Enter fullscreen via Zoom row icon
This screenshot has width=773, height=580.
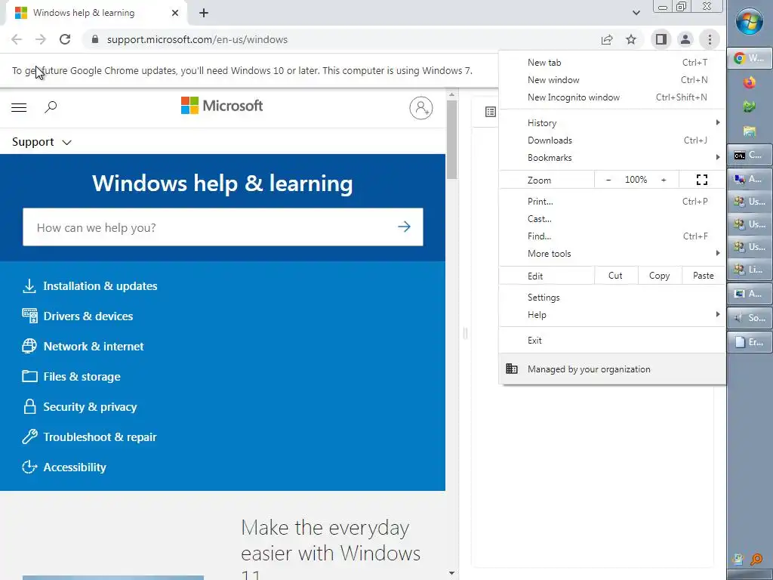tap(702, 180)
